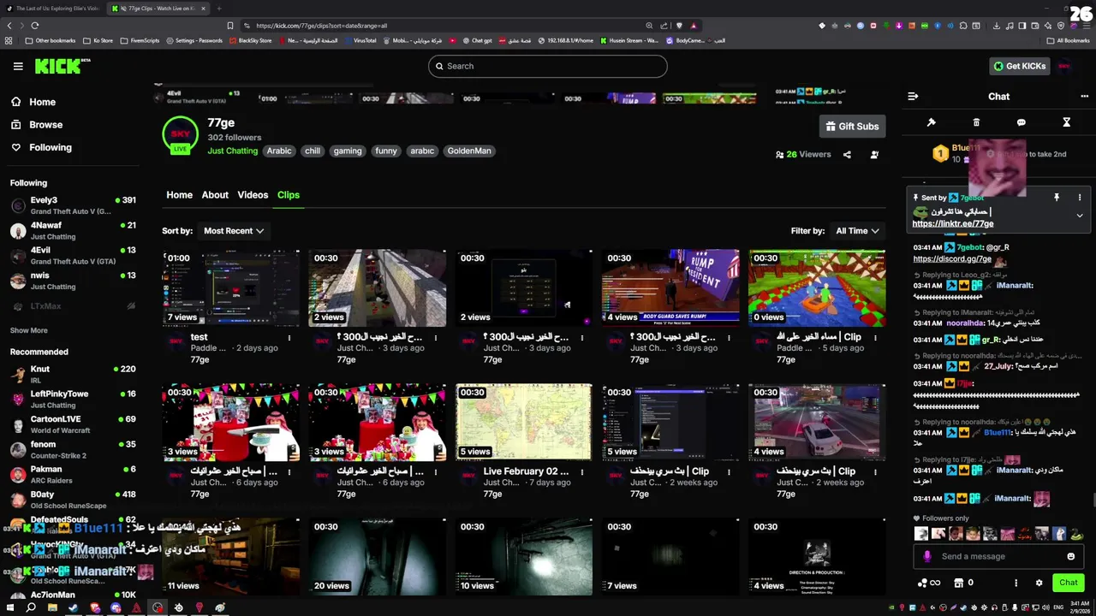The height and width of the screenshot is (616, 1096).
Task: Click the 77ge channel avatar with LIVE badge
Action: (x=180, y=135)
